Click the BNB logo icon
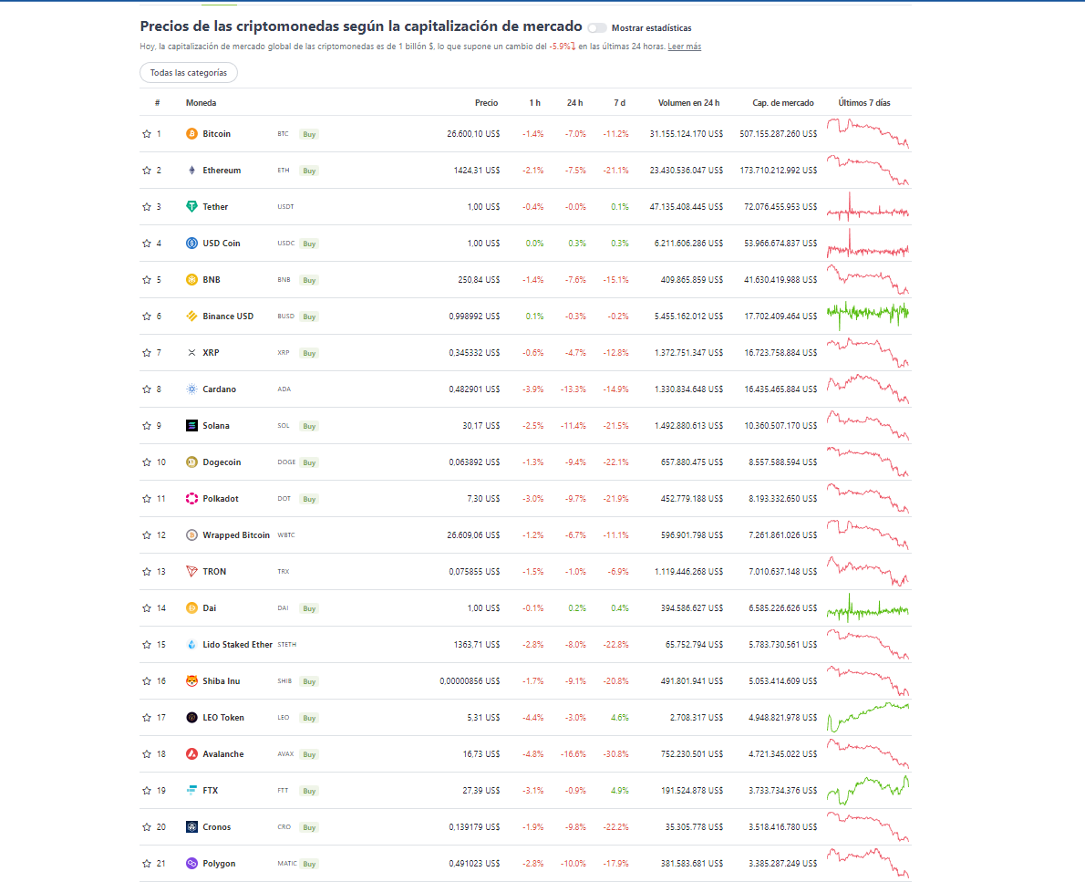Image resolution: width=1085 pixels, height=882 pixels. coord(191,280)
